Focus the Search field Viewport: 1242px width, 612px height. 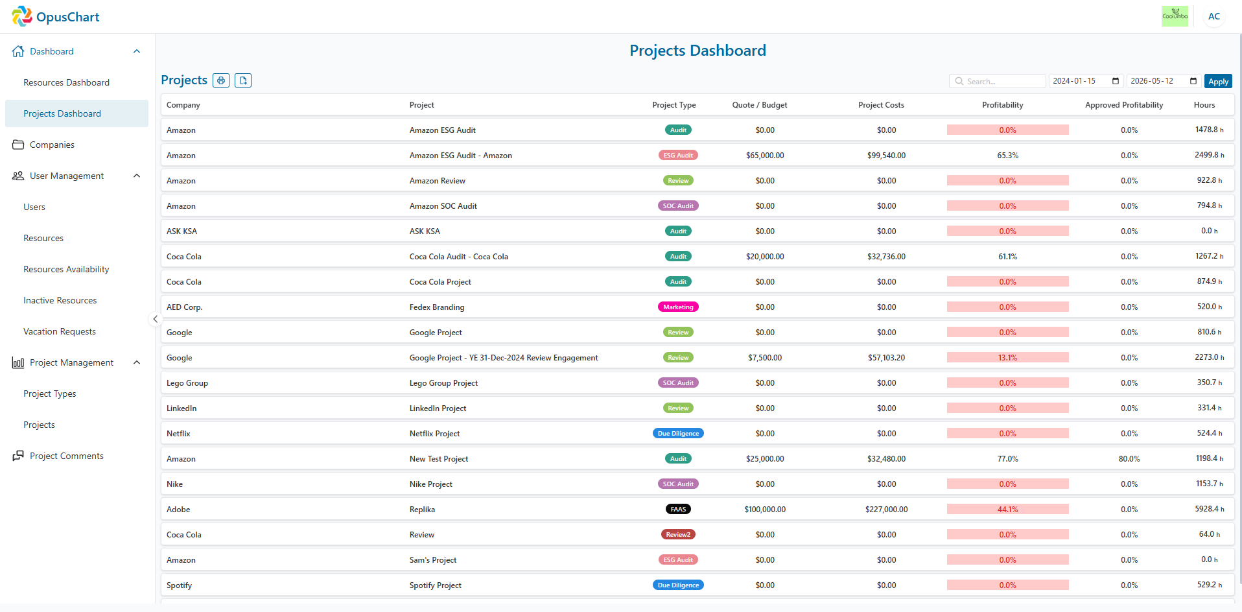pyautogui.click(x=998, y=81)
